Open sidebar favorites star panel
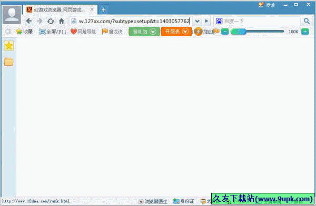 click(x=9, y=46)
